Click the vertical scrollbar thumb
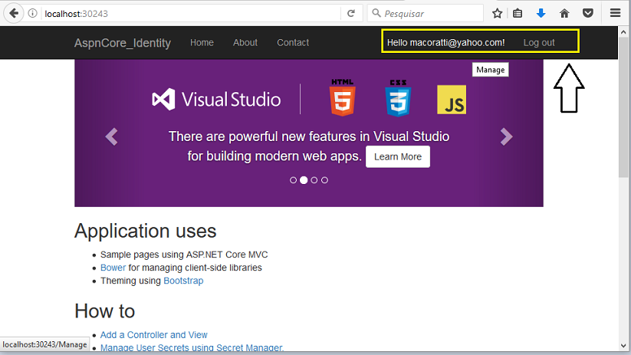The image size is (631, 355). click(x=623, y=107)
